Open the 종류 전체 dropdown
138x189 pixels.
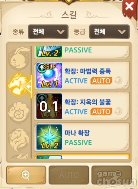point(48,32)
